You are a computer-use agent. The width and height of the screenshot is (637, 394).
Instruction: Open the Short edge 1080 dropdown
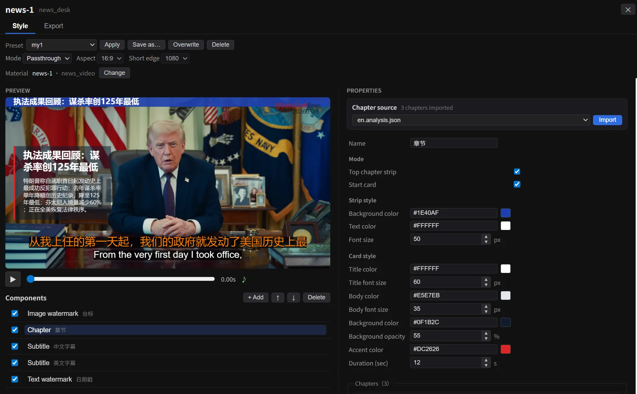(x=175, y=58)
